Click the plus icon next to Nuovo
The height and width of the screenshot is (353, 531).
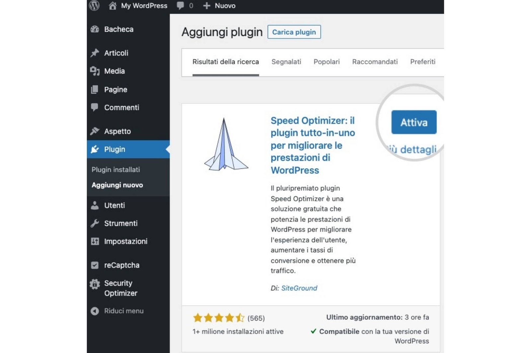click(x=206, y=6)
